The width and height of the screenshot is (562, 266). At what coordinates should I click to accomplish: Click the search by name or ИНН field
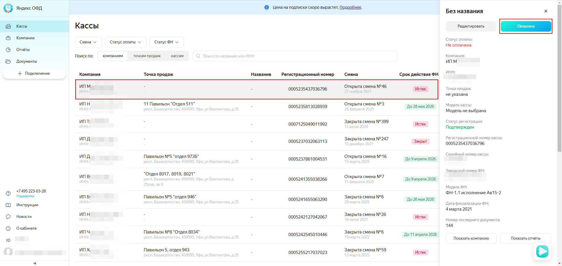point(296,56)
